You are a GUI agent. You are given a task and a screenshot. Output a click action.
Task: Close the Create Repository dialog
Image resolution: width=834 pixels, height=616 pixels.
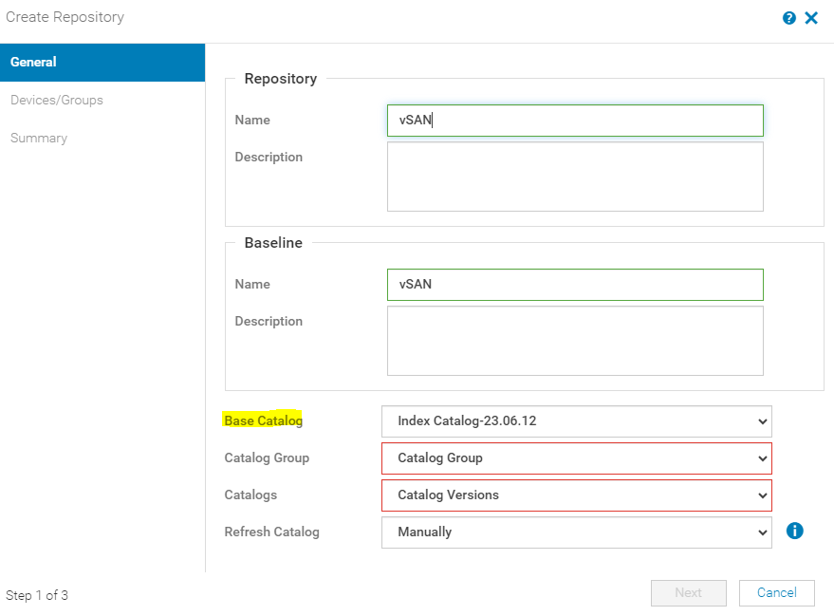click(812, 17)
